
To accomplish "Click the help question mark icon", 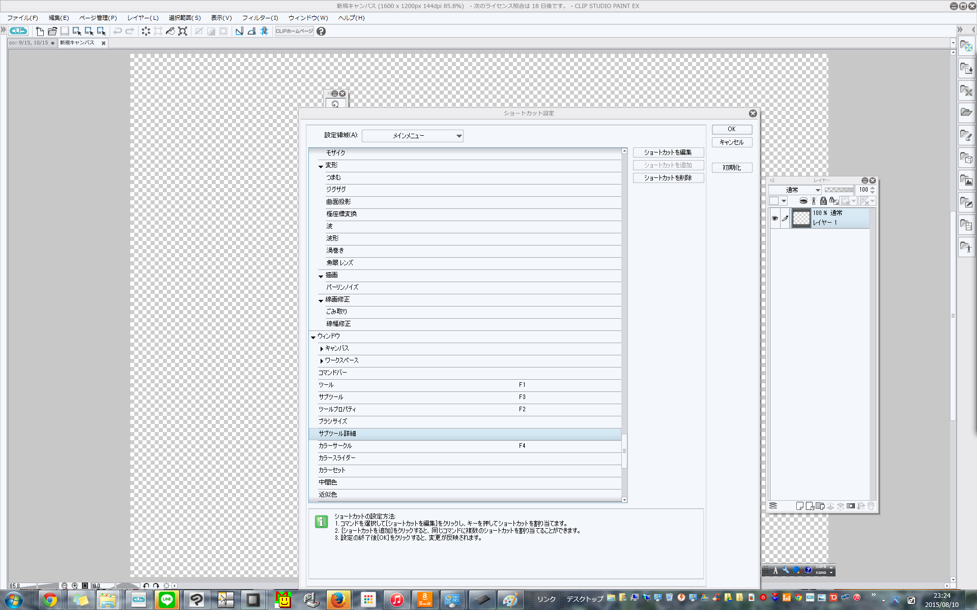I will [321, 31].
